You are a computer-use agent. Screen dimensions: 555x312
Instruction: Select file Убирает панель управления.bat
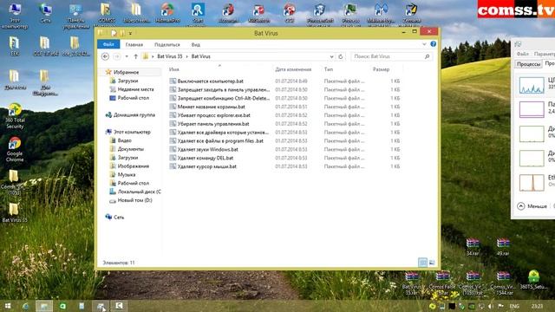(213, 124)
